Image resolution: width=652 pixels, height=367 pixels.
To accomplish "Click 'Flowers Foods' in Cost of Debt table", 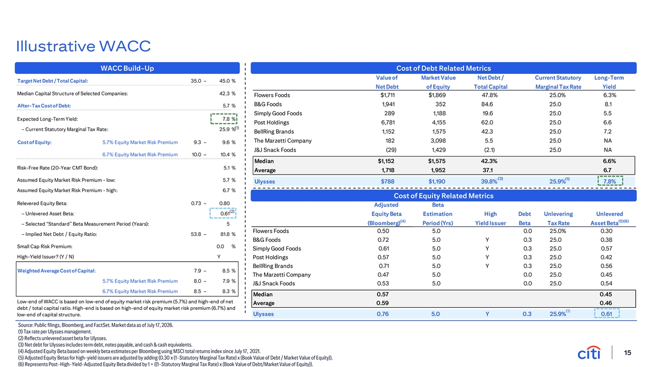I will (x=272, y=96).
